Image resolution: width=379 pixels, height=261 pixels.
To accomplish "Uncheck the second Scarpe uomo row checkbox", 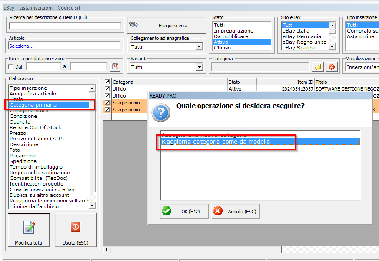I will pyautogui.click(x=107, y=110).
